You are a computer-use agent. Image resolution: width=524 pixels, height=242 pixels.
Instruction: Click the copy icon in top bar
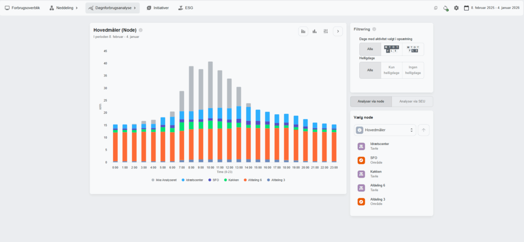(435, 8)
